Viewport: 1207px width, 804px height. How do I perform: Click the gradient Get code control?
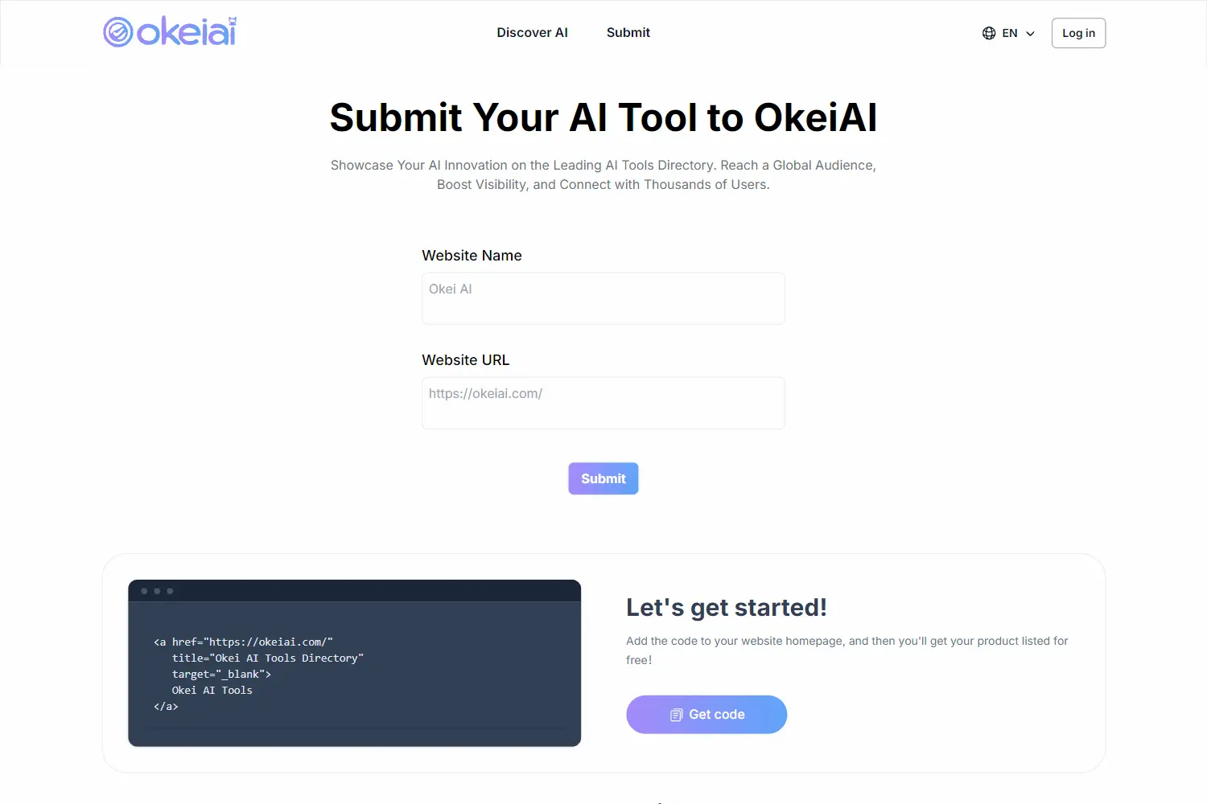706,714
